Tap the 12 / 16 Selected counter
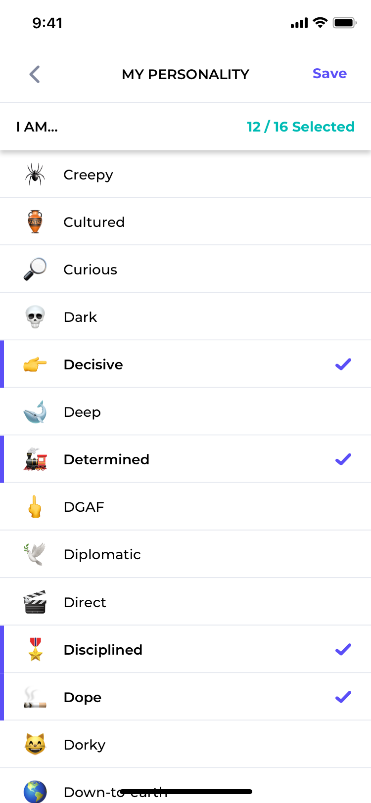Screen dimensions: 371x803 point(301,127)
